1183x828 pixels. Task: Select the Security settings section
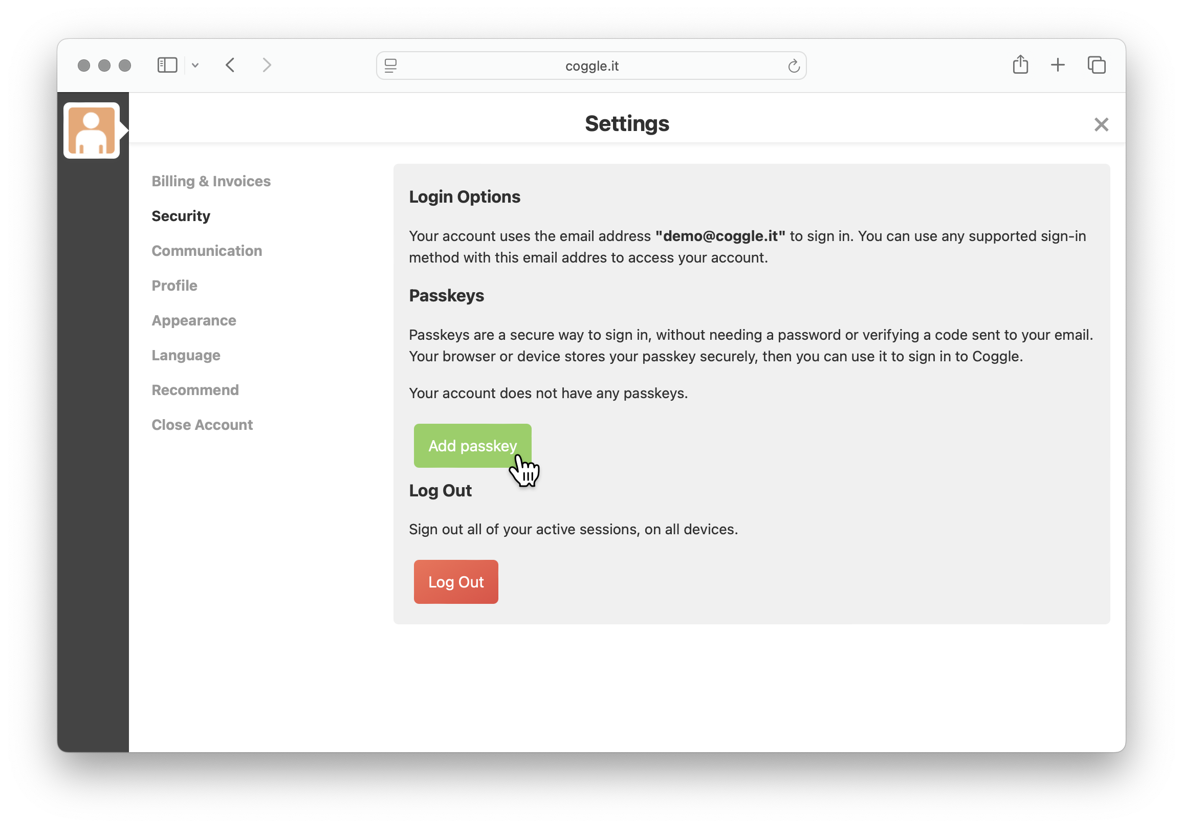click(x=181, y=216)
